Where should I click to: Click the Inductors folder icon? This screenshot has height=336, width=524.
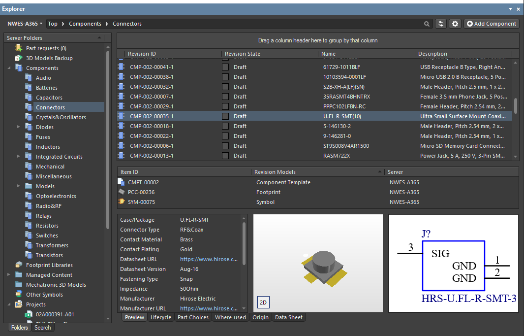click(x=29, y=147)
